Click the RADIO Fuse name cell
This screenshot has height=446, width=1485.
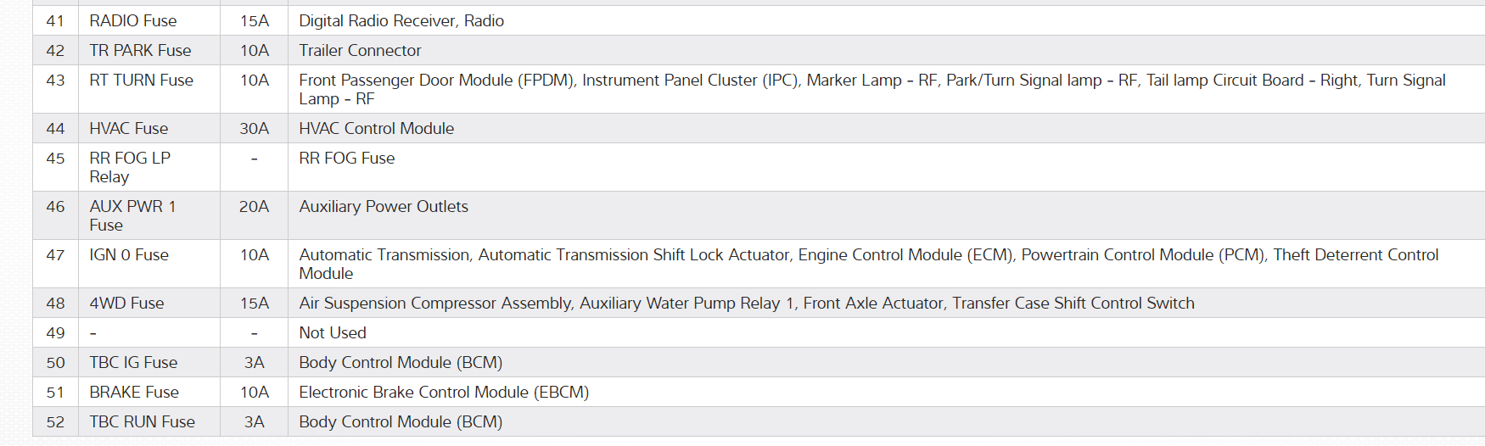click(x=133, y=21)
